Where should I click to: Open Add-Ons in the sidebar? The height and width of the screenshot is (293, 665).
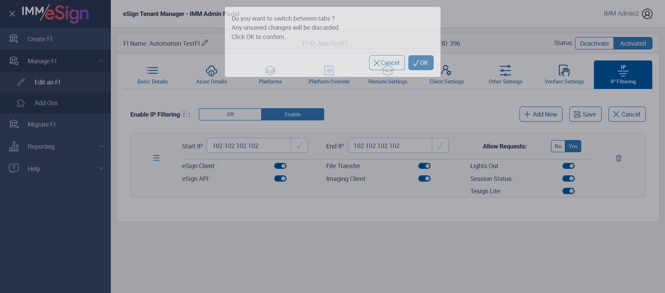(55, 103)
